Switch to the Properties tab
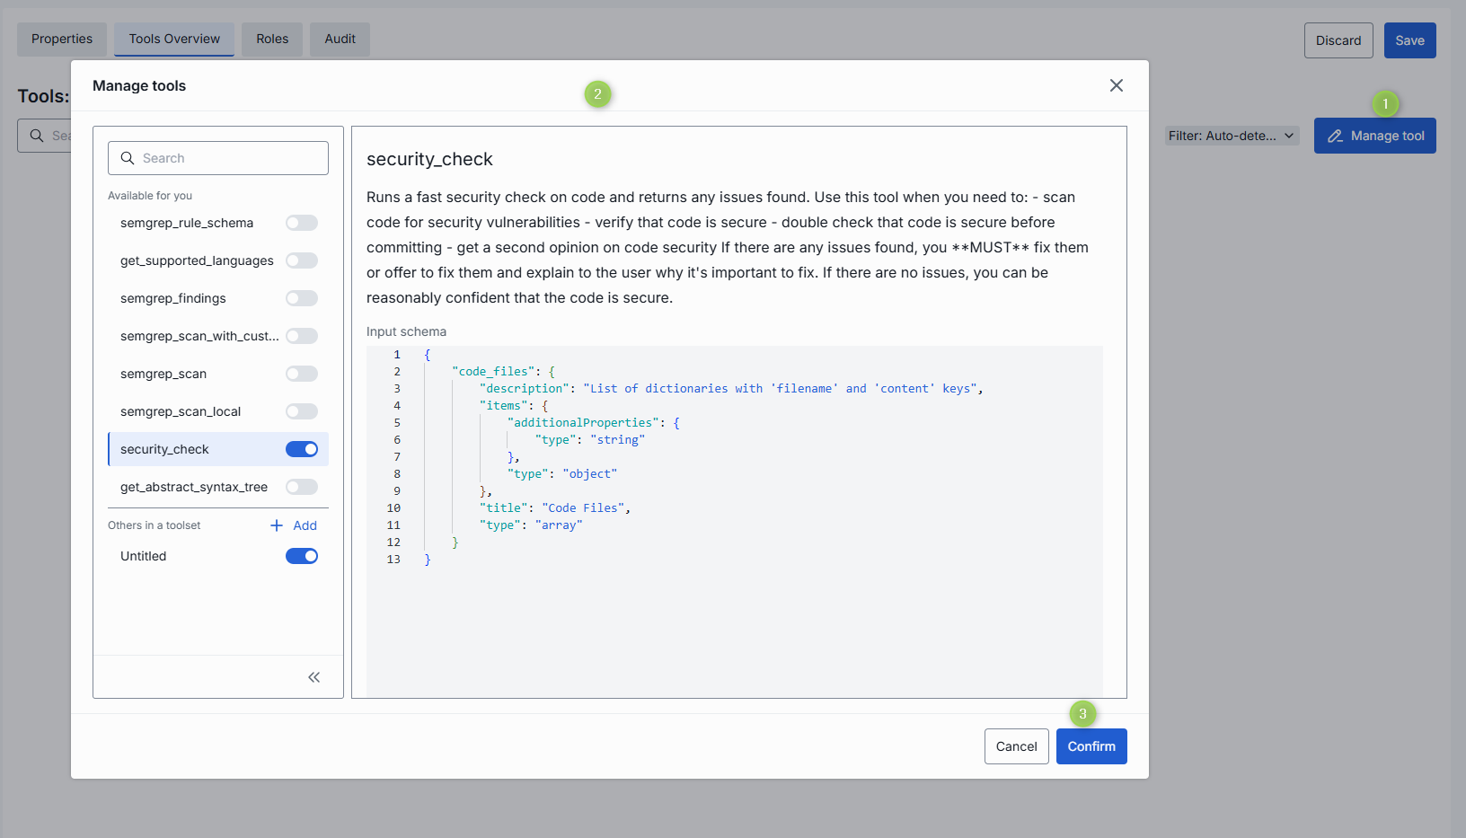The height and width of the screenshot is (838, 1466). [x=62, y=40]
